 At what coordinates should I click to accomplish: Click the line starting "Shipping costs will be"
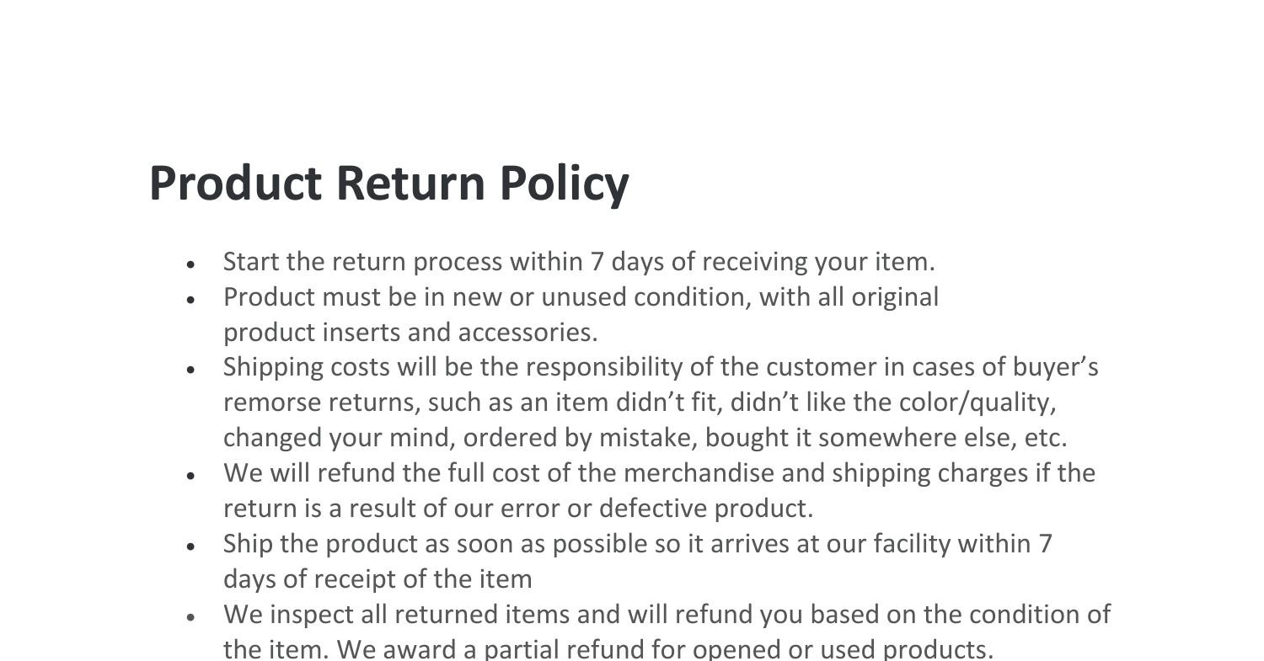pyautogui.click(x=661, y=367)
